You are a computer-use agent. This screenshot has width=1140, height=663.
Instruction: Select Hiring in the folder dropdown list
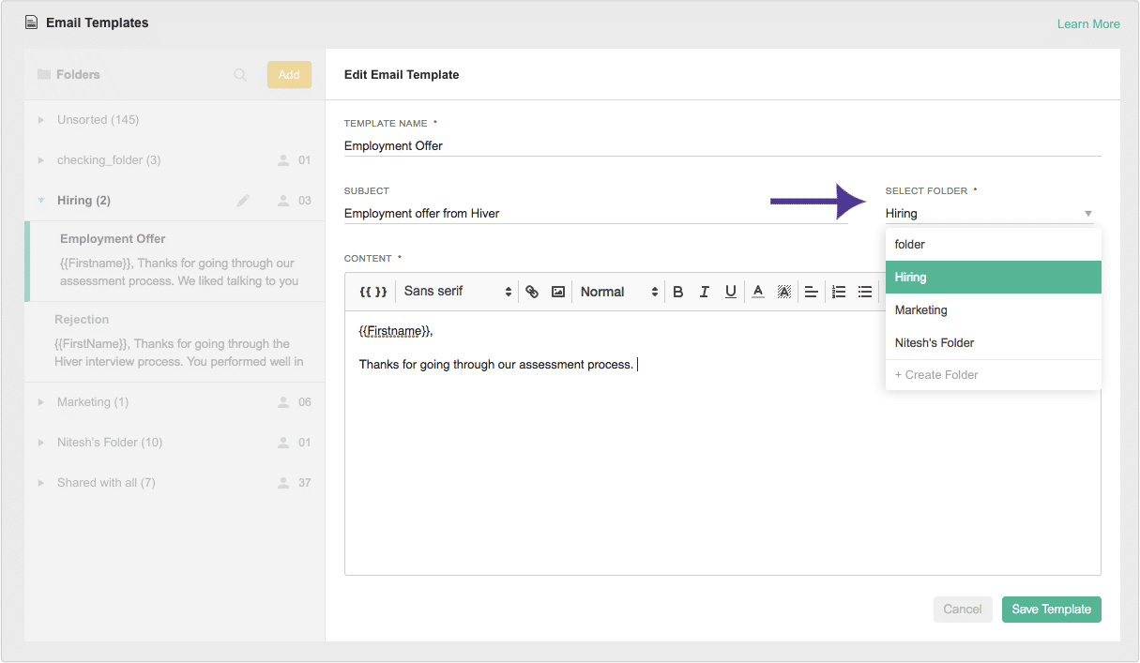pyautogui.click(x=993, y=277)
